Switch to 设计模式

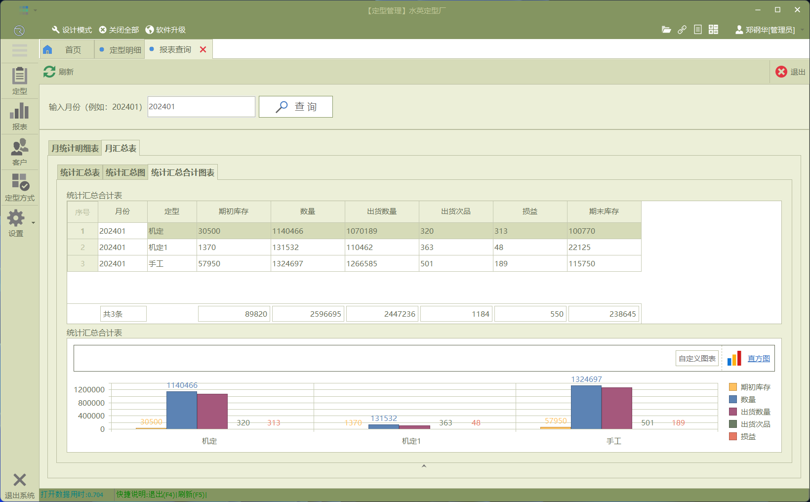[72, 30]
